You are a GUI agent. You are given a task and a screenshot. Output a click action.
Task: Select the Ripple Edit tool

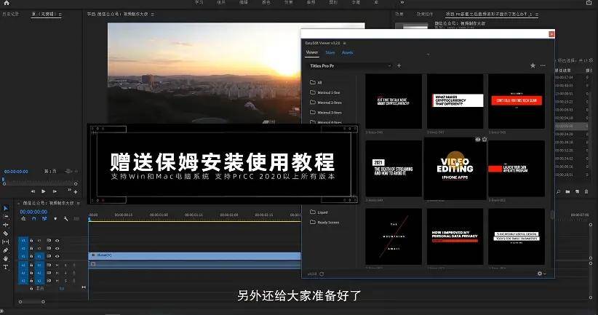coord(5,225)
